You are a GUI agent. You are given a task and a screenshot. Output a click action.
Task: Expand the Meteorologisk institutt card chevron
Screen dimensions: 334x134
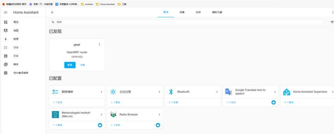101,115
